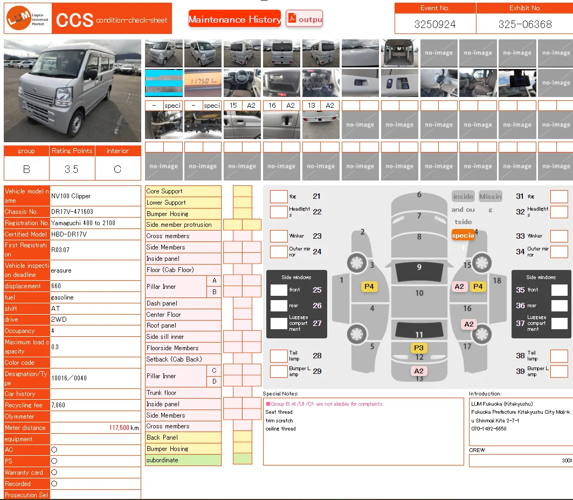Click the large main vehicle photo
This screenshot has height=500, width=573.
point(72,91)
